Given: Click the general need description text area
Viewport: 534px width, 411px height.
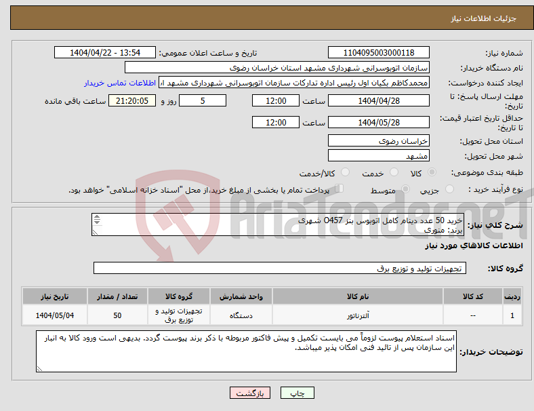Looking at the screenshot, I should 278,224.
